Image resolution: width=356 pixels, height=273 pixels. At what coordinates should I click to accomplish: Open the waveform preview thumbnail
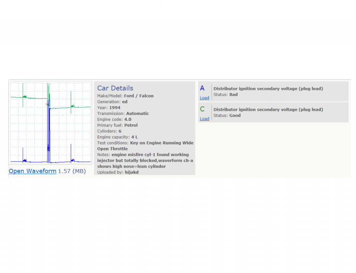tap(50, 123)
